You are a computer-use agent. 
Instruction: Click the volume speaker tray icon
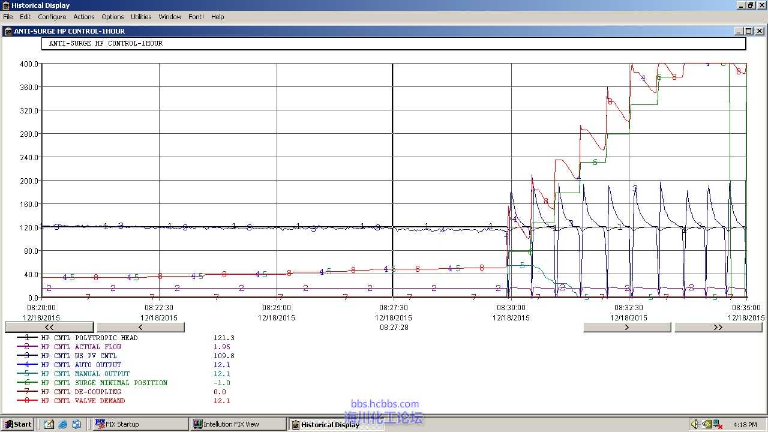tap(695, 424)
